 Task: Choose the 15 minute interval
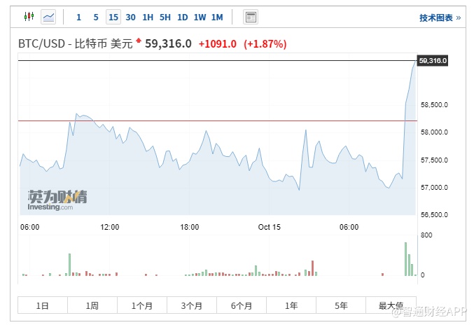[113, 17]
